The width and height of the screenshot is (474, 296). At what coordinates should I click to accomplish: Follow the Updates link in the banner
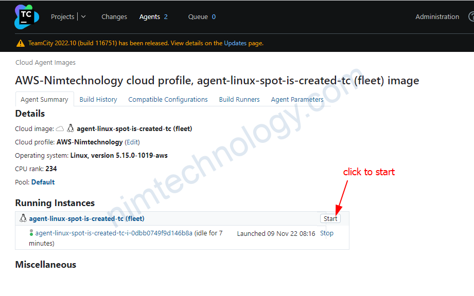click(x=235, y=43)
